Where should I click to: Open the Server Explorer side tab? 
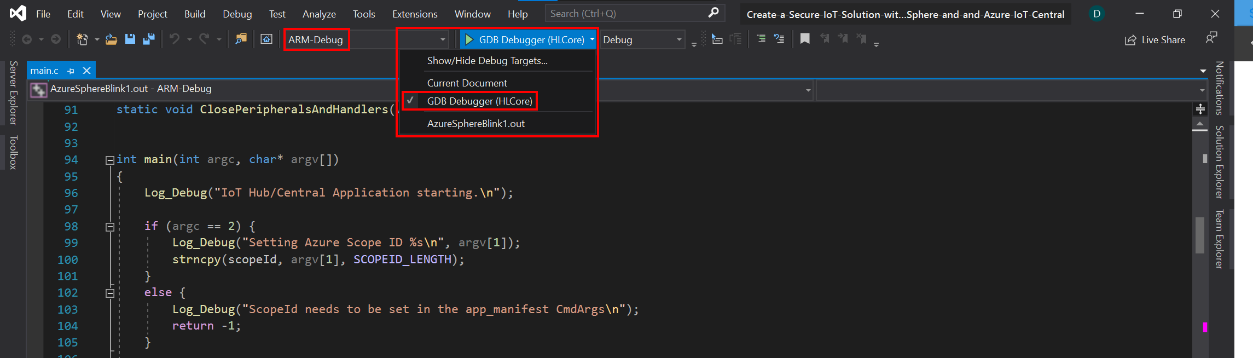click(13, 93)
